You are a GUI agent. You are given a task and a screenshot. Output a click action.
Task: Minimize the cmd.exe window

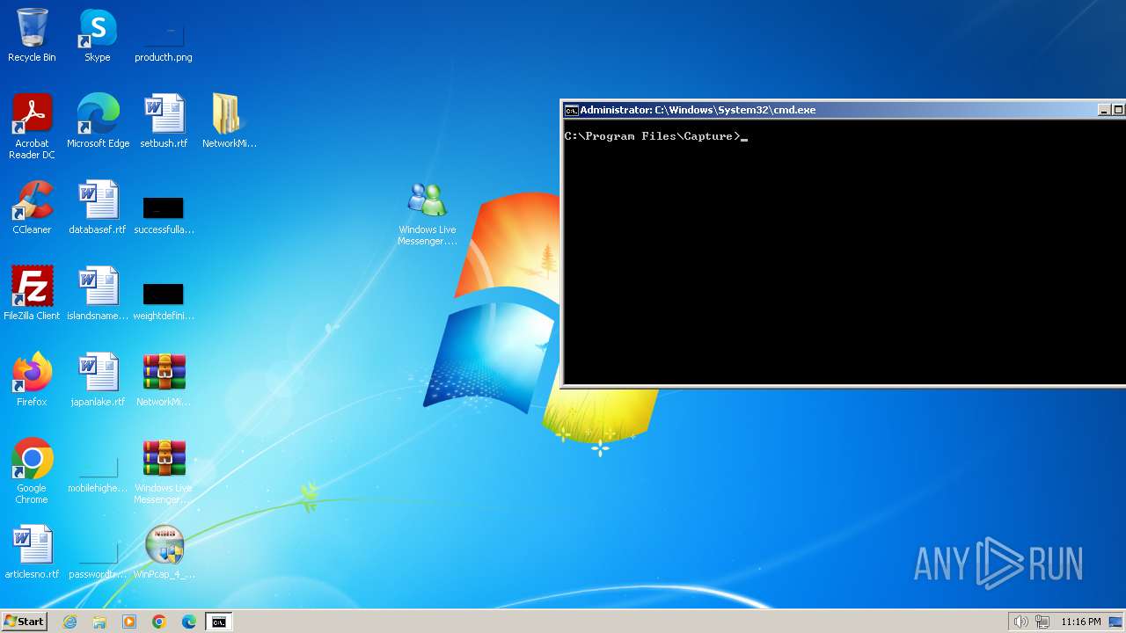1104,110
